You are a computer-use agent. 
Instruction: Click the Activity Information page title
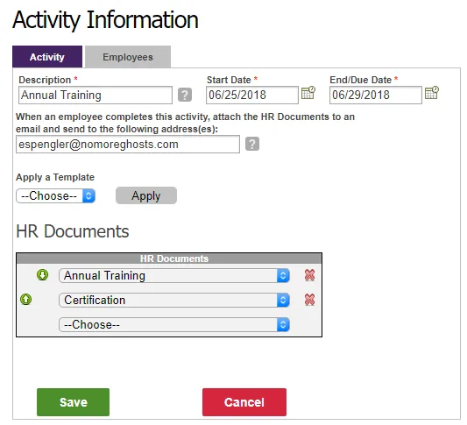point(105,20)
